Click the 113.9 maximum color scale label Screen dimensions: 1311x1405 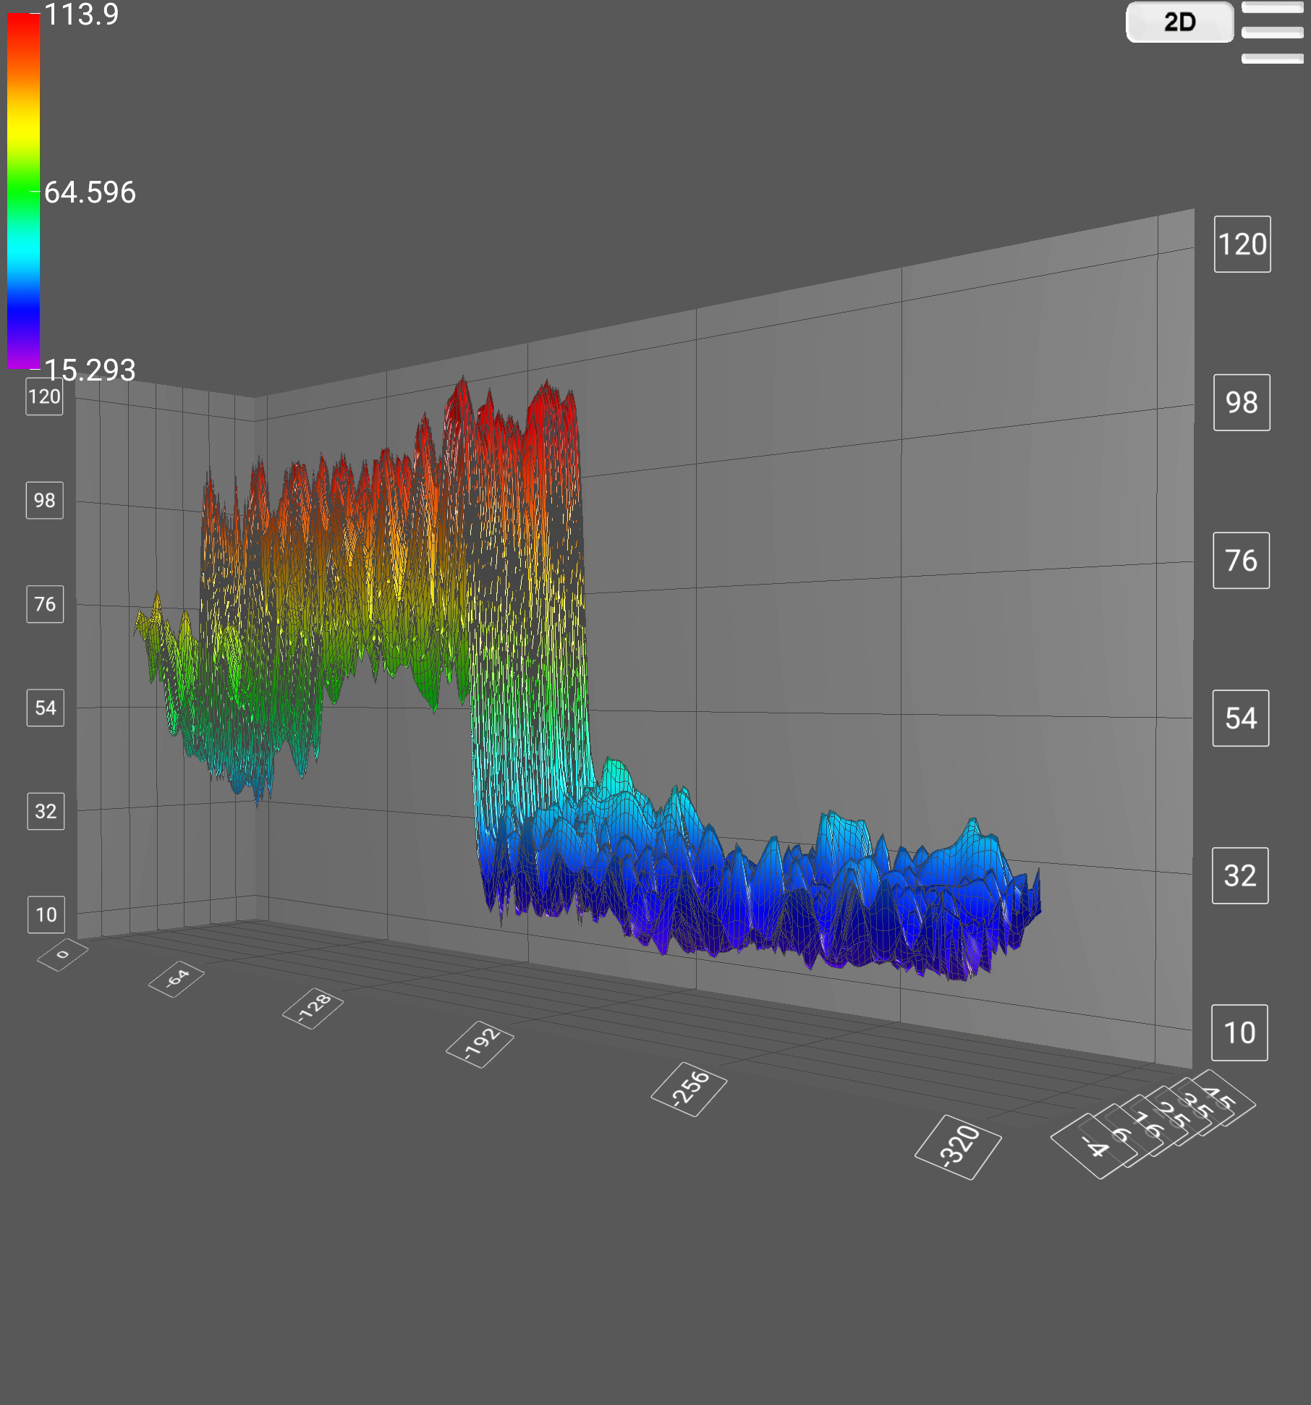click(x=81, y=14)
